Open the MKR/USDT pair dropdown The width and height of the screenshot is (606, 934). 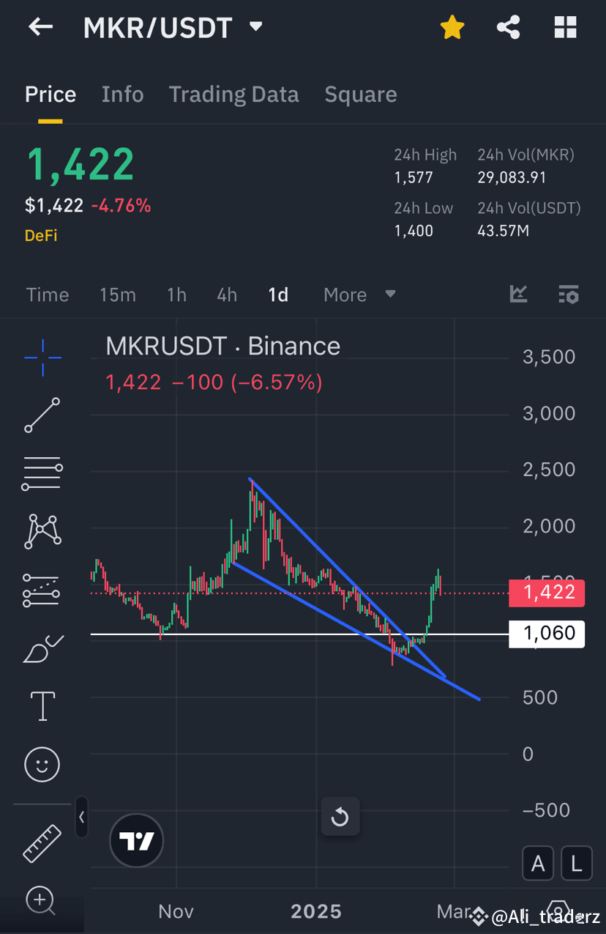click(x=255, y=27)
